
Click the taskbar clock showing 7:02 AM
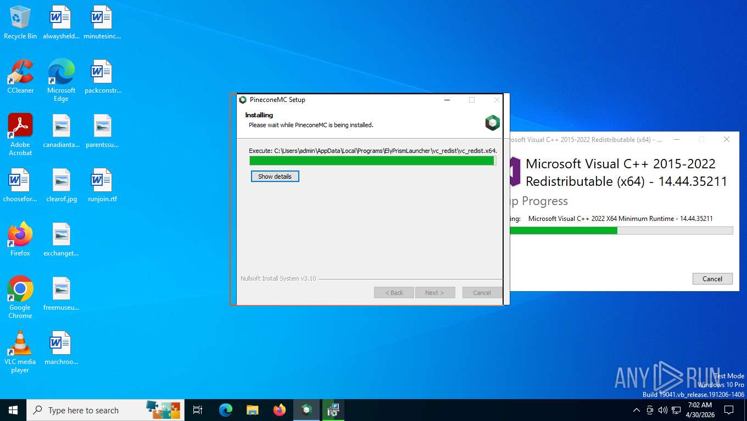coord(700,410)
